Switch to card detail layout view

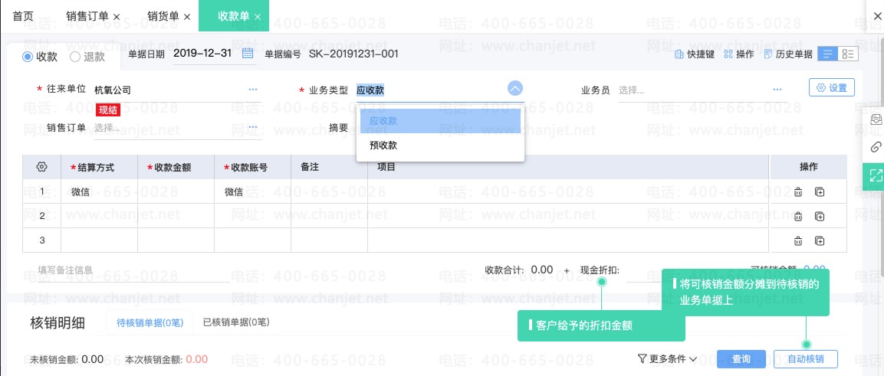coord(848,54)
